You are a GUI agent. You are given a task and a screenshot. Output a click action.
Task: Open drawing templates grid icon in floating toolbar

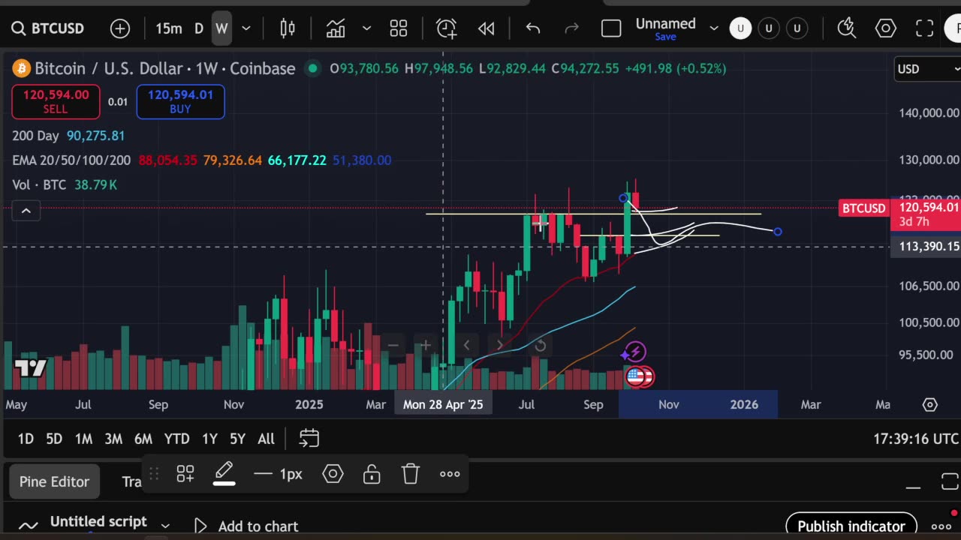pyautogui.click(x=185, y=474)
